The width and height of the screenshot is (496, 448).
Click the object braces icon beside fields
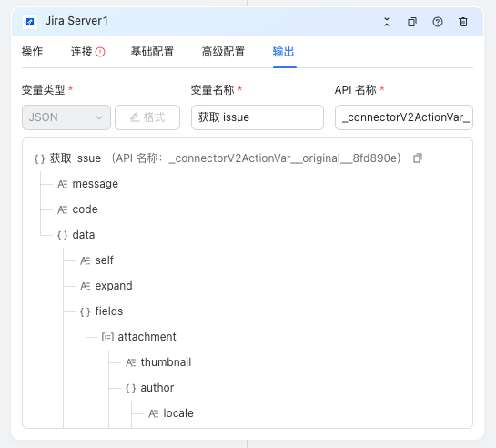(85, 311)
